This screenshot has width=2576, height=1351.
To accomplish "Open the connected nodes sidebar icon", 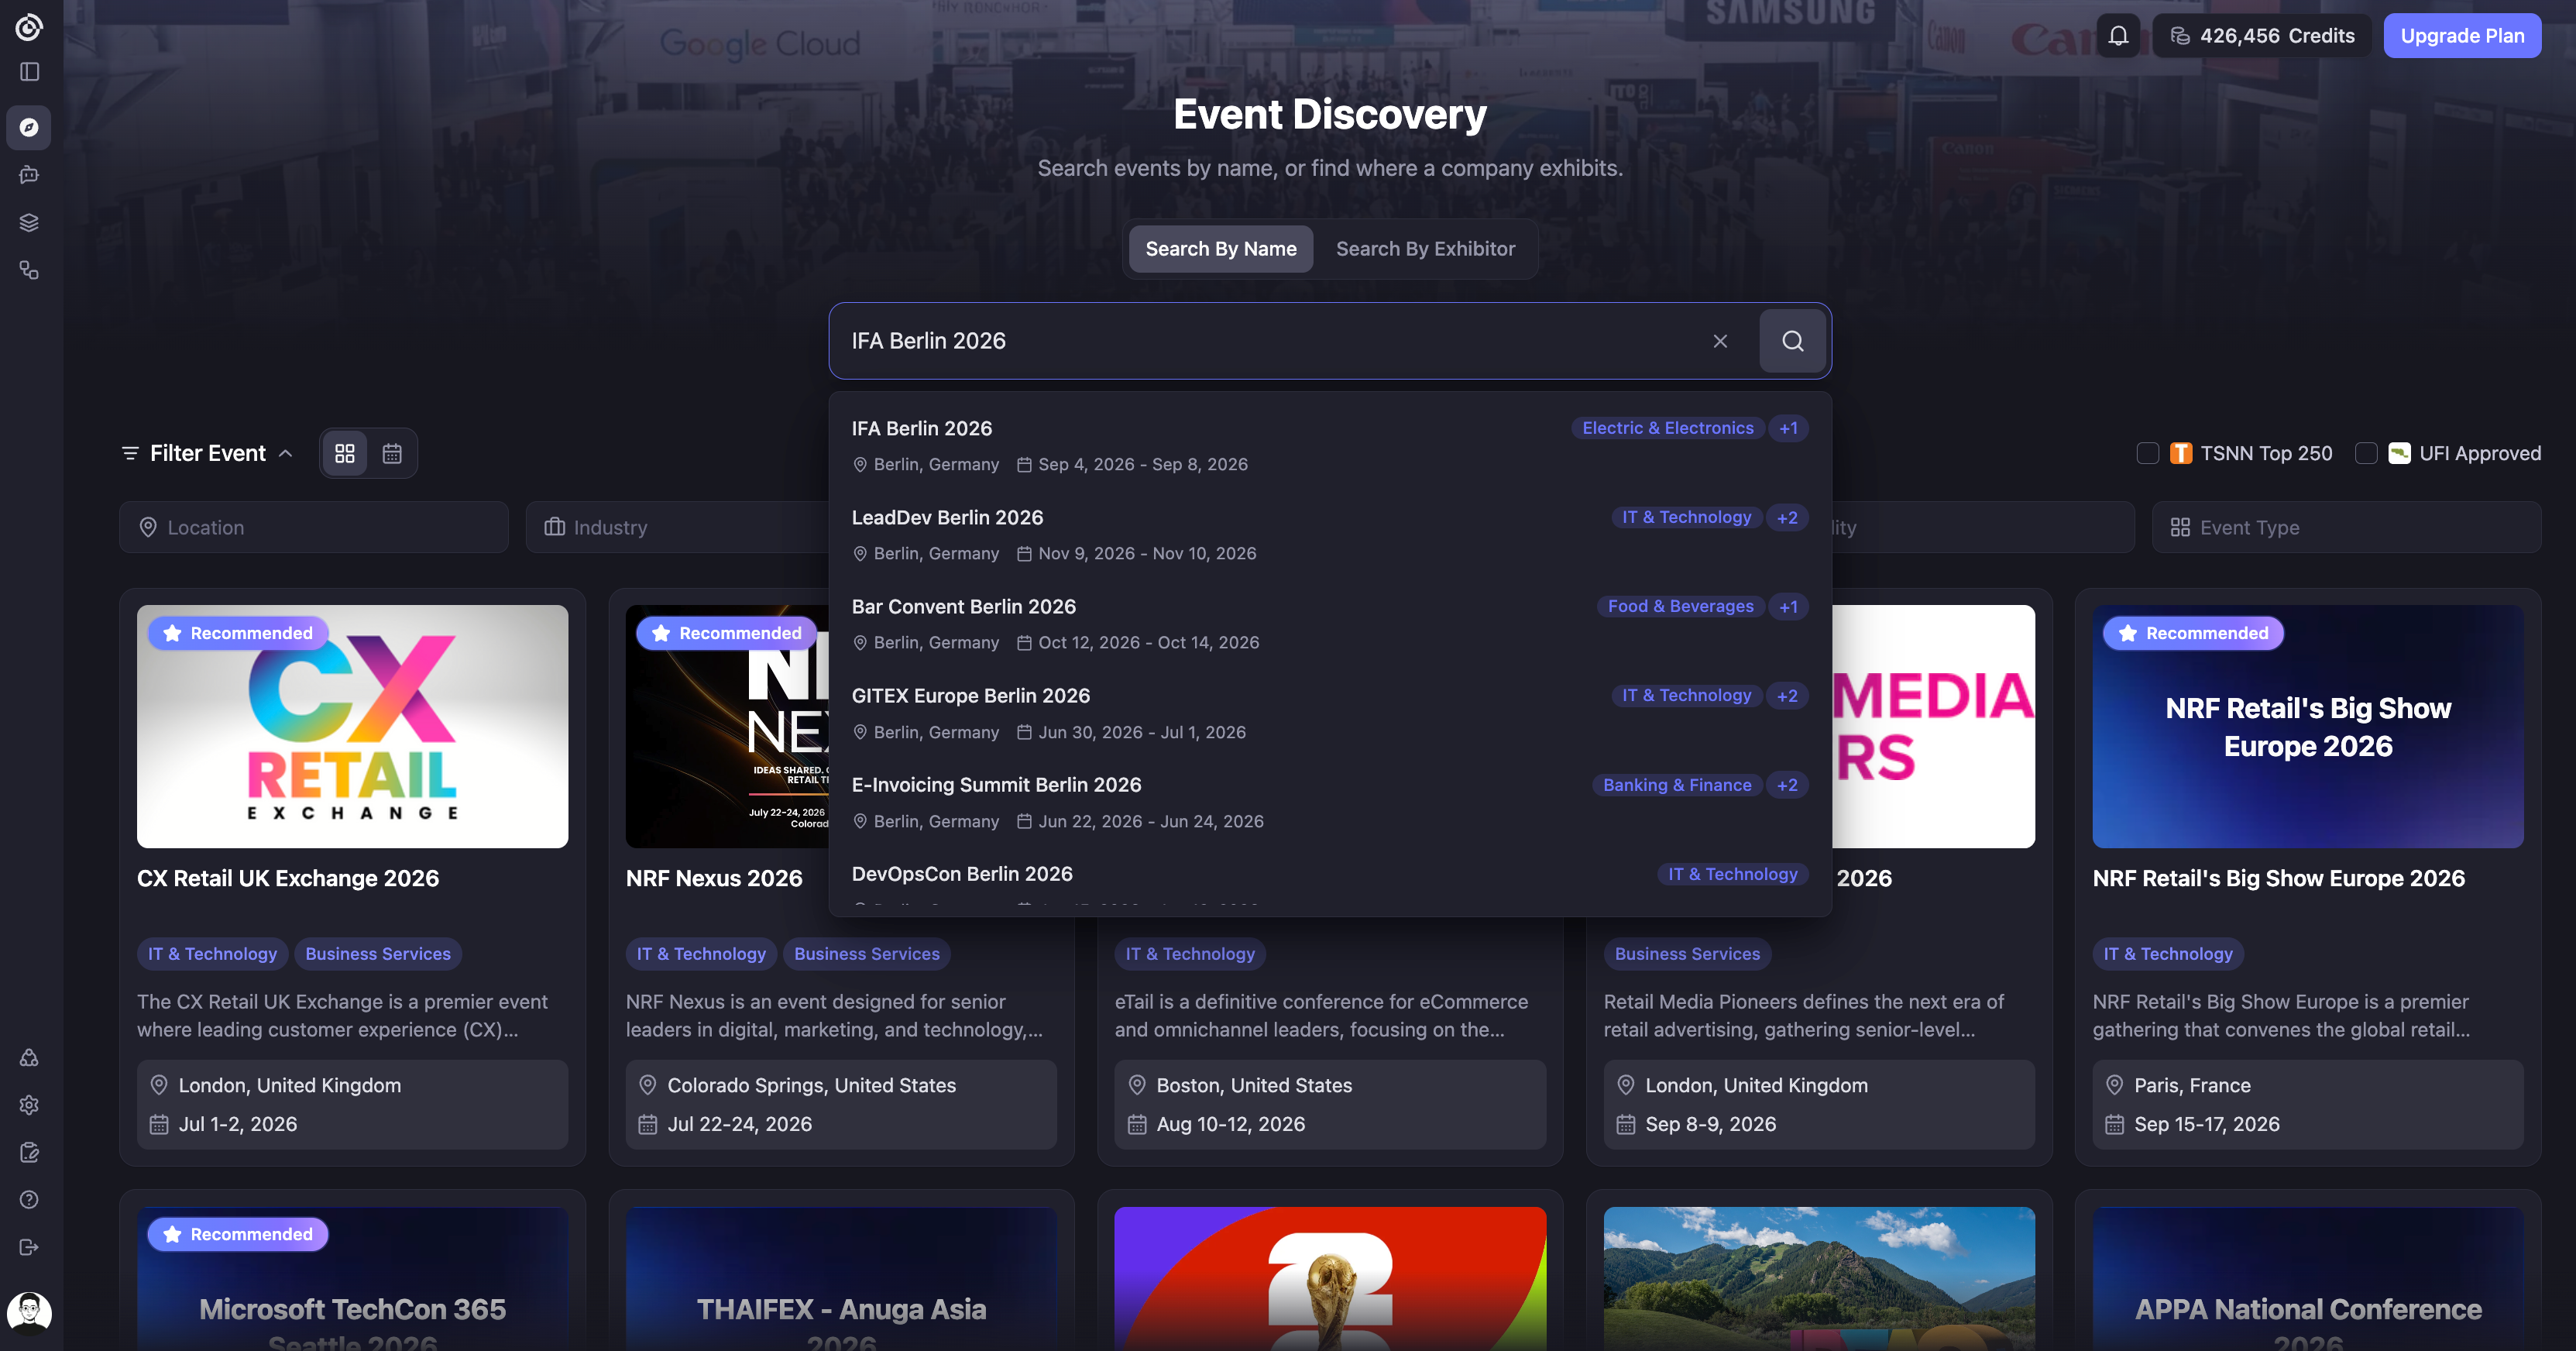I will [x=29, y=270].
